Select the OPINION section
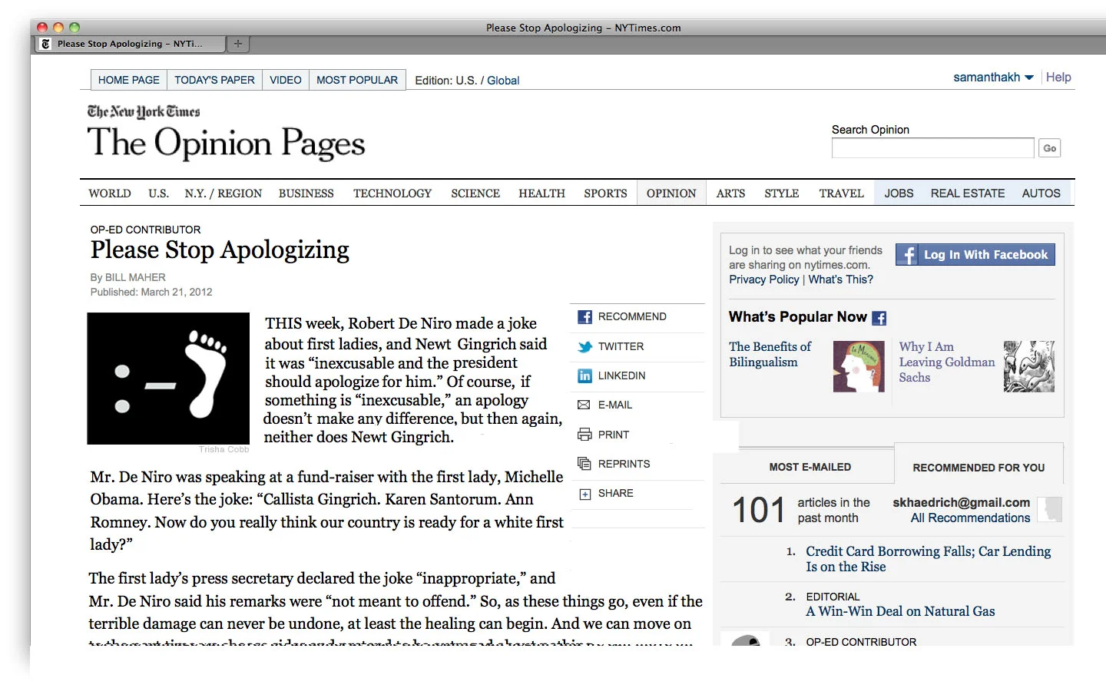 (x=671, y=193)
